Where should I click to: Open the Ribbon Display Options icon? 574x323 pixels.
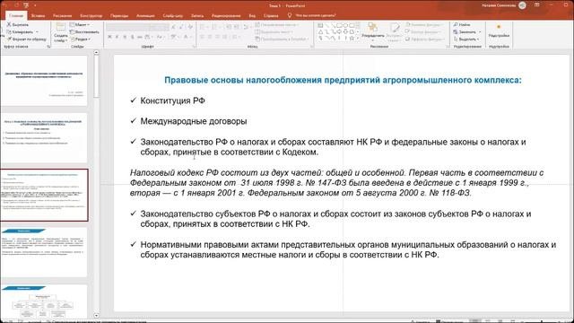point(537,5)
